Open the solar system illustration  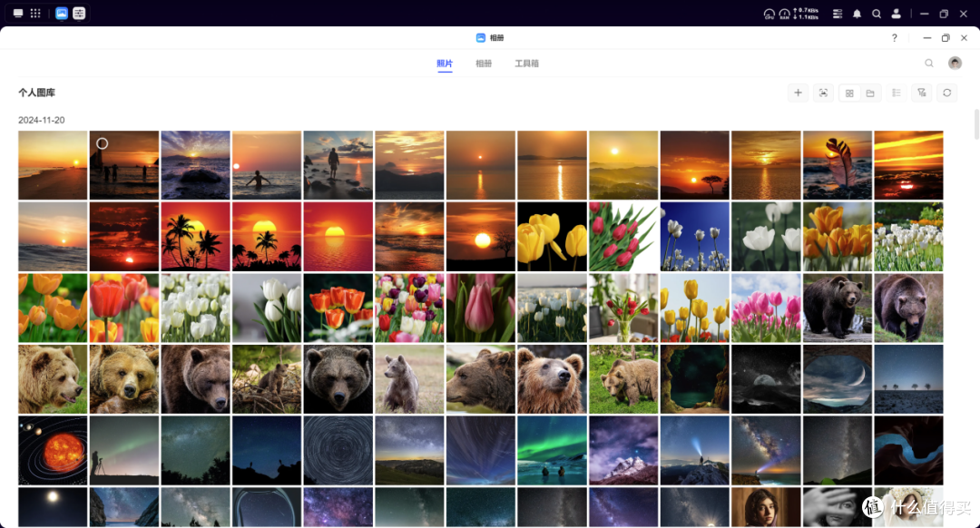point(53,450)
